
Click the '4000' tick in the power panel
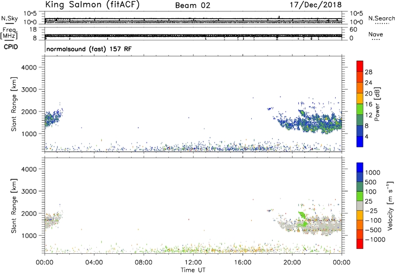(x=29, y=68)
